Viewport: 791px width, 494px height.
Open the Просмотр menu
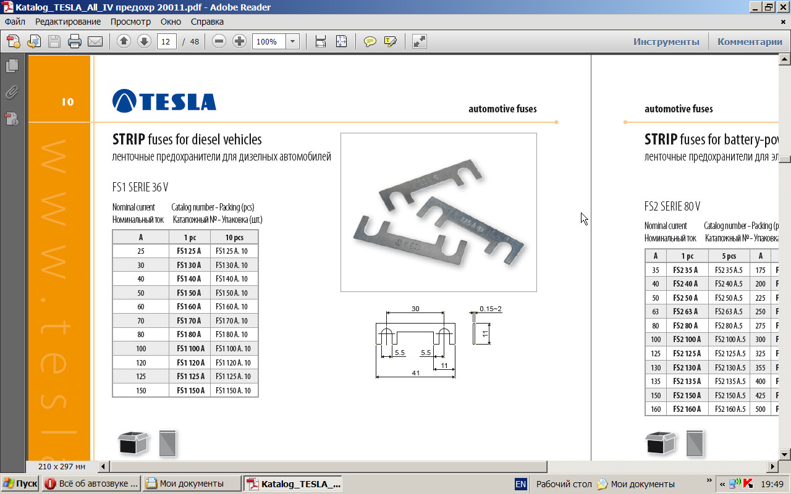click(x=130, y=22)
